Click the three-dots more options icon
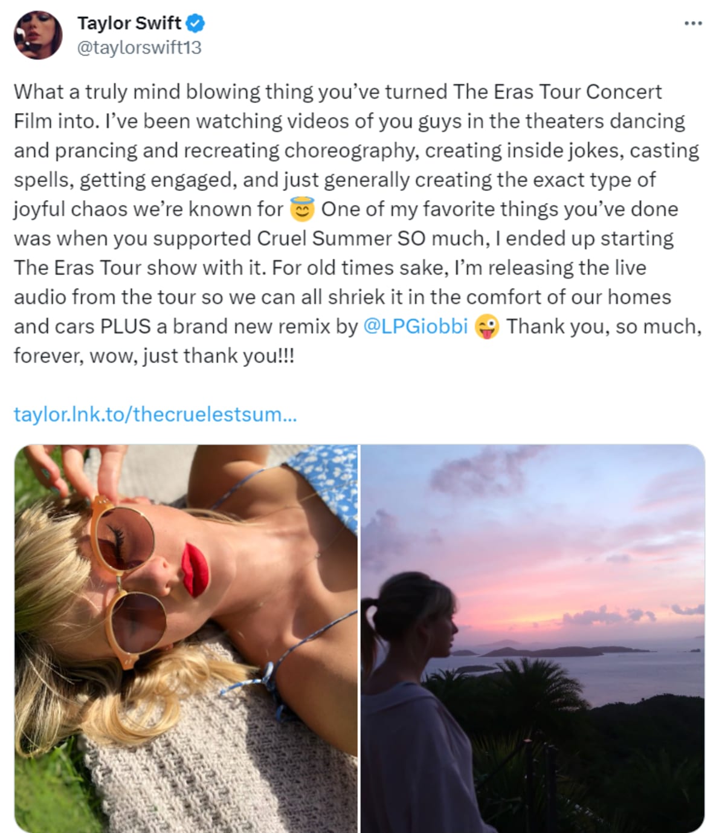Viewport: 725px width, 833px height. [x=692, y=23]
